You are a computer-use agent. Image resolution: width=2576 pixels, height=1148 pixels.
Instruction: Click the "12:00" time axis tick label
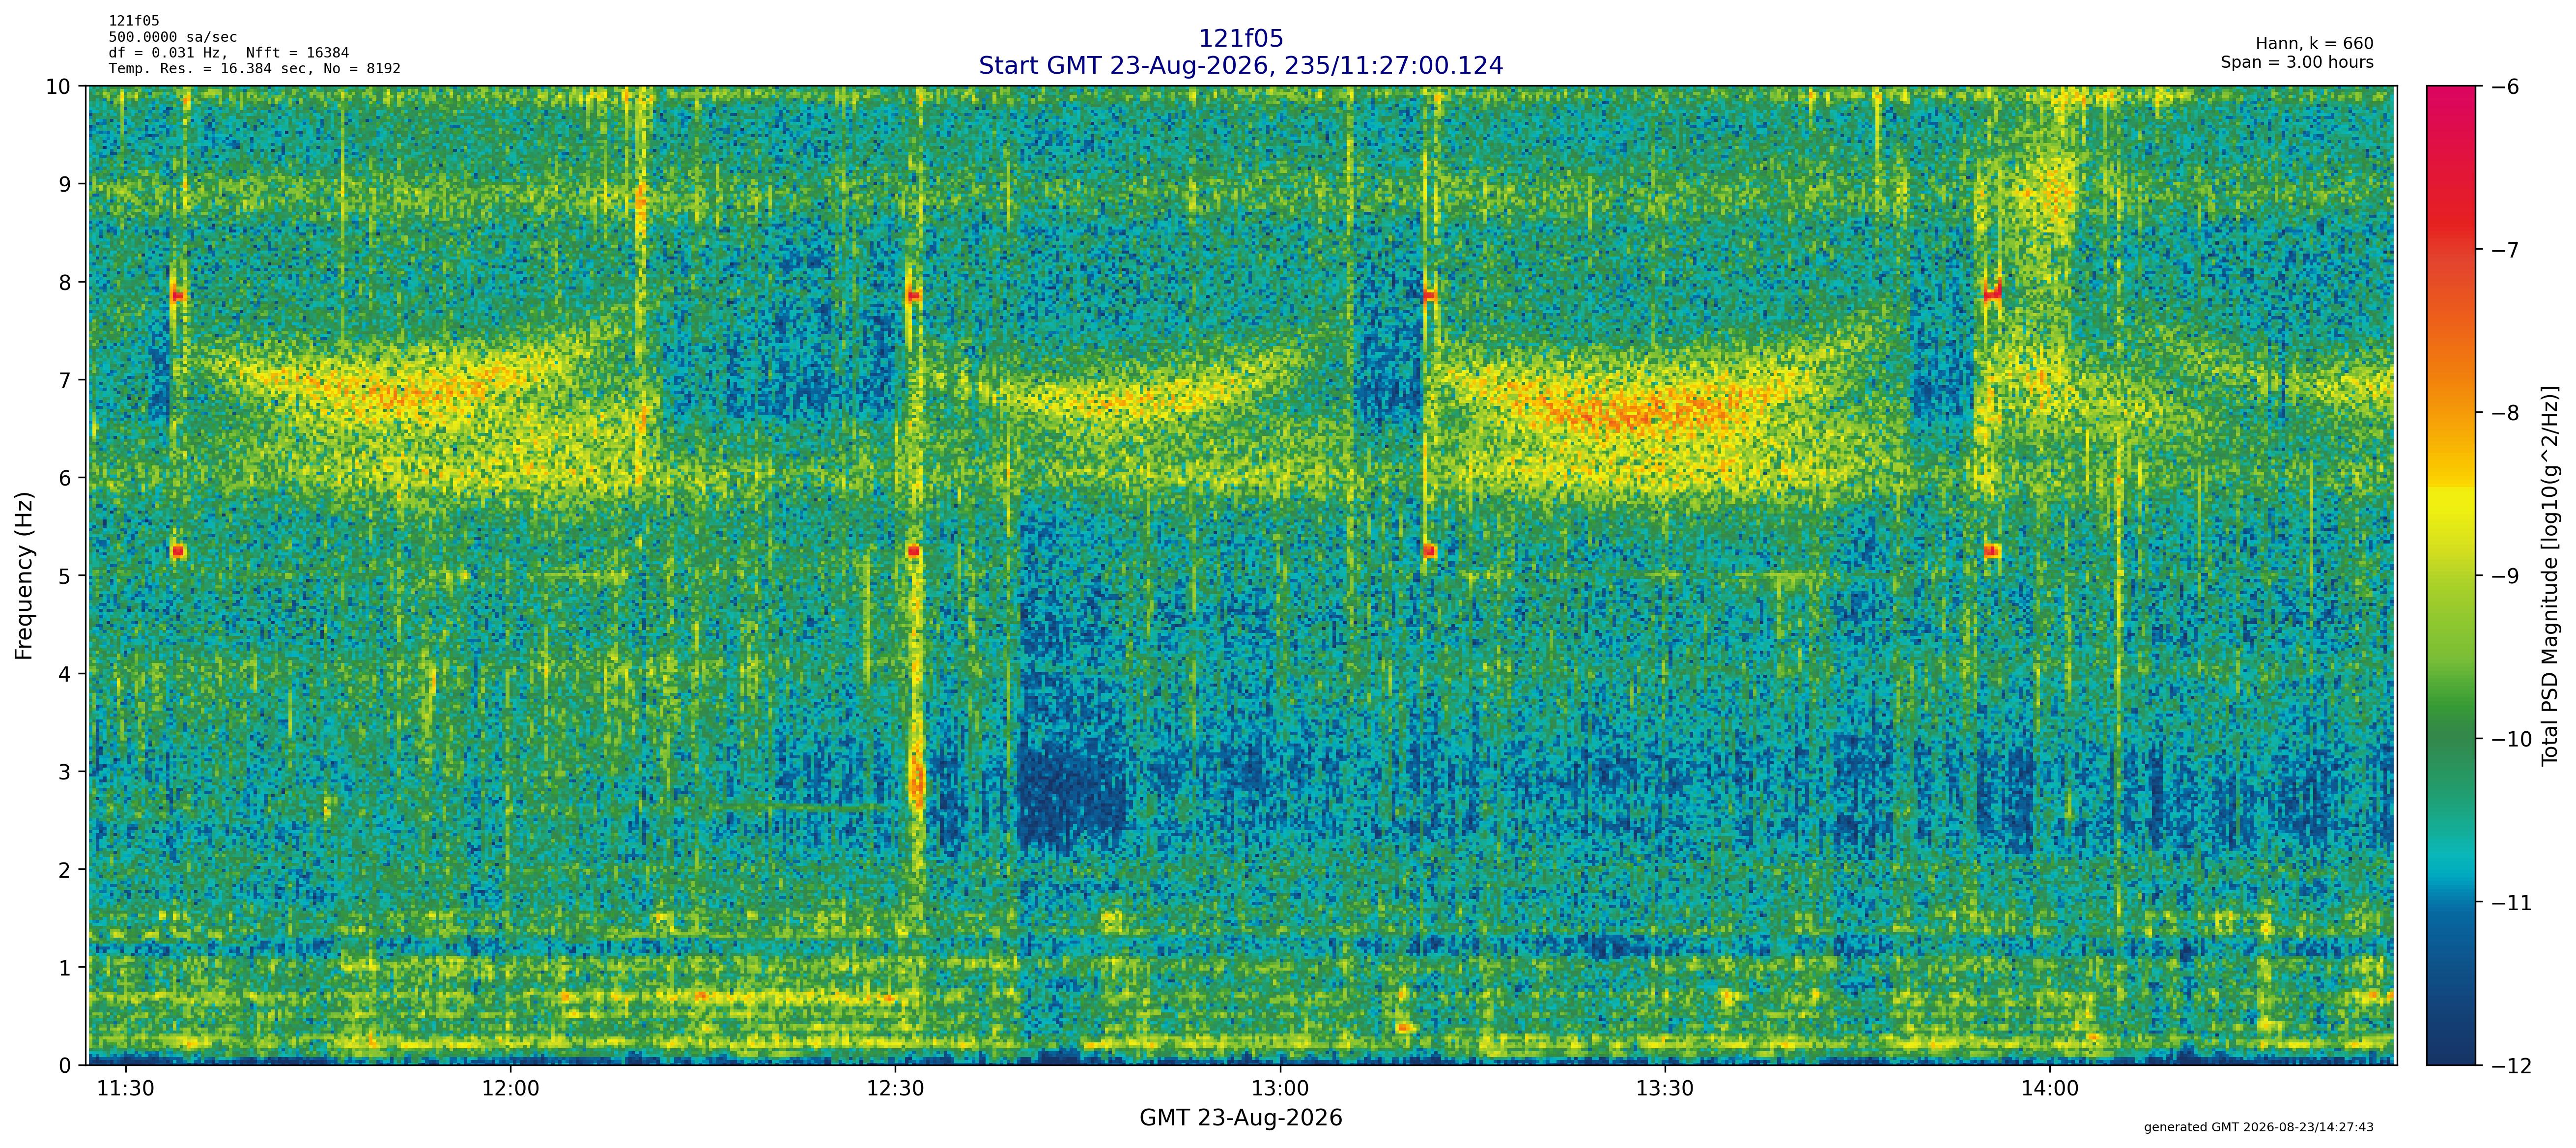click(x=510, y=1088)
